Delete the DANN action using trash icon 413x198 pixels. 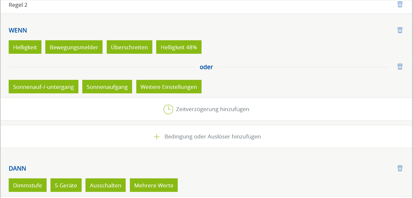[x=400, y=168]
